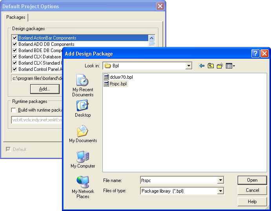Click the Bpl folder icon in Look in
The width and height of the screenshot is (271, 211).
point(108,66)
